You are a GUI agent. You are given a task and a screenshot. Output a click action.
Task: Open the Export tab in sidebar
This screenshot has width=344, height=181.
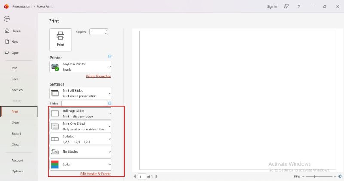pos(16,134)
